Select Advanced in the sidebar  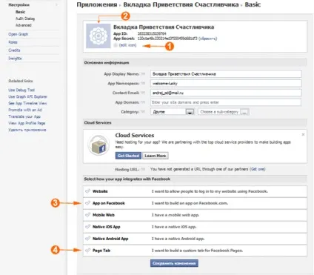pyautogui.click(x=24, y=25)
